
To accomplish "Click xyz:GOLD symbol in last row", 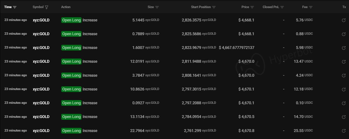I will click(x=41, y=131).
